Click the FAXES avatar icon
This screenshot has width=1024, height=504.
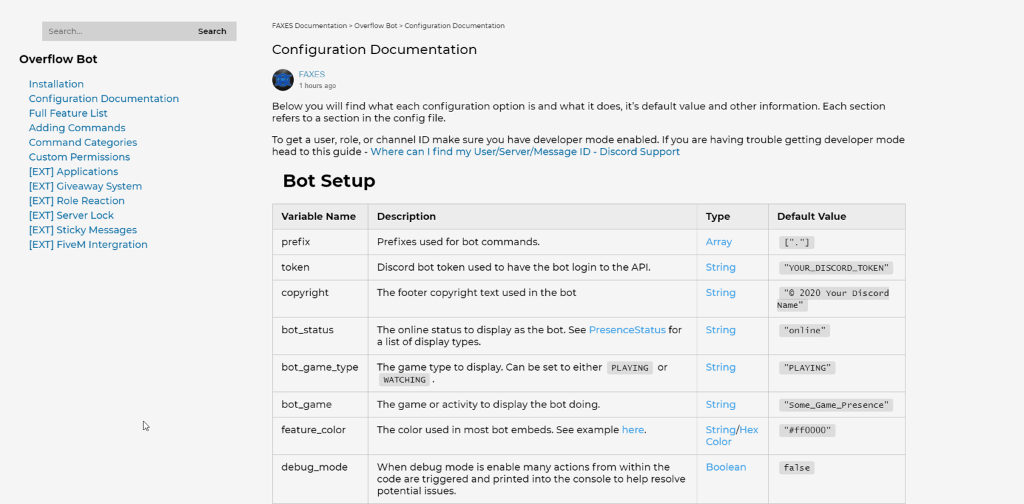283,79
